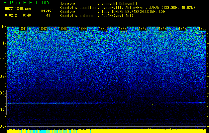Click the 1843 time marker
209x133 pixels.
pos(63,29)
